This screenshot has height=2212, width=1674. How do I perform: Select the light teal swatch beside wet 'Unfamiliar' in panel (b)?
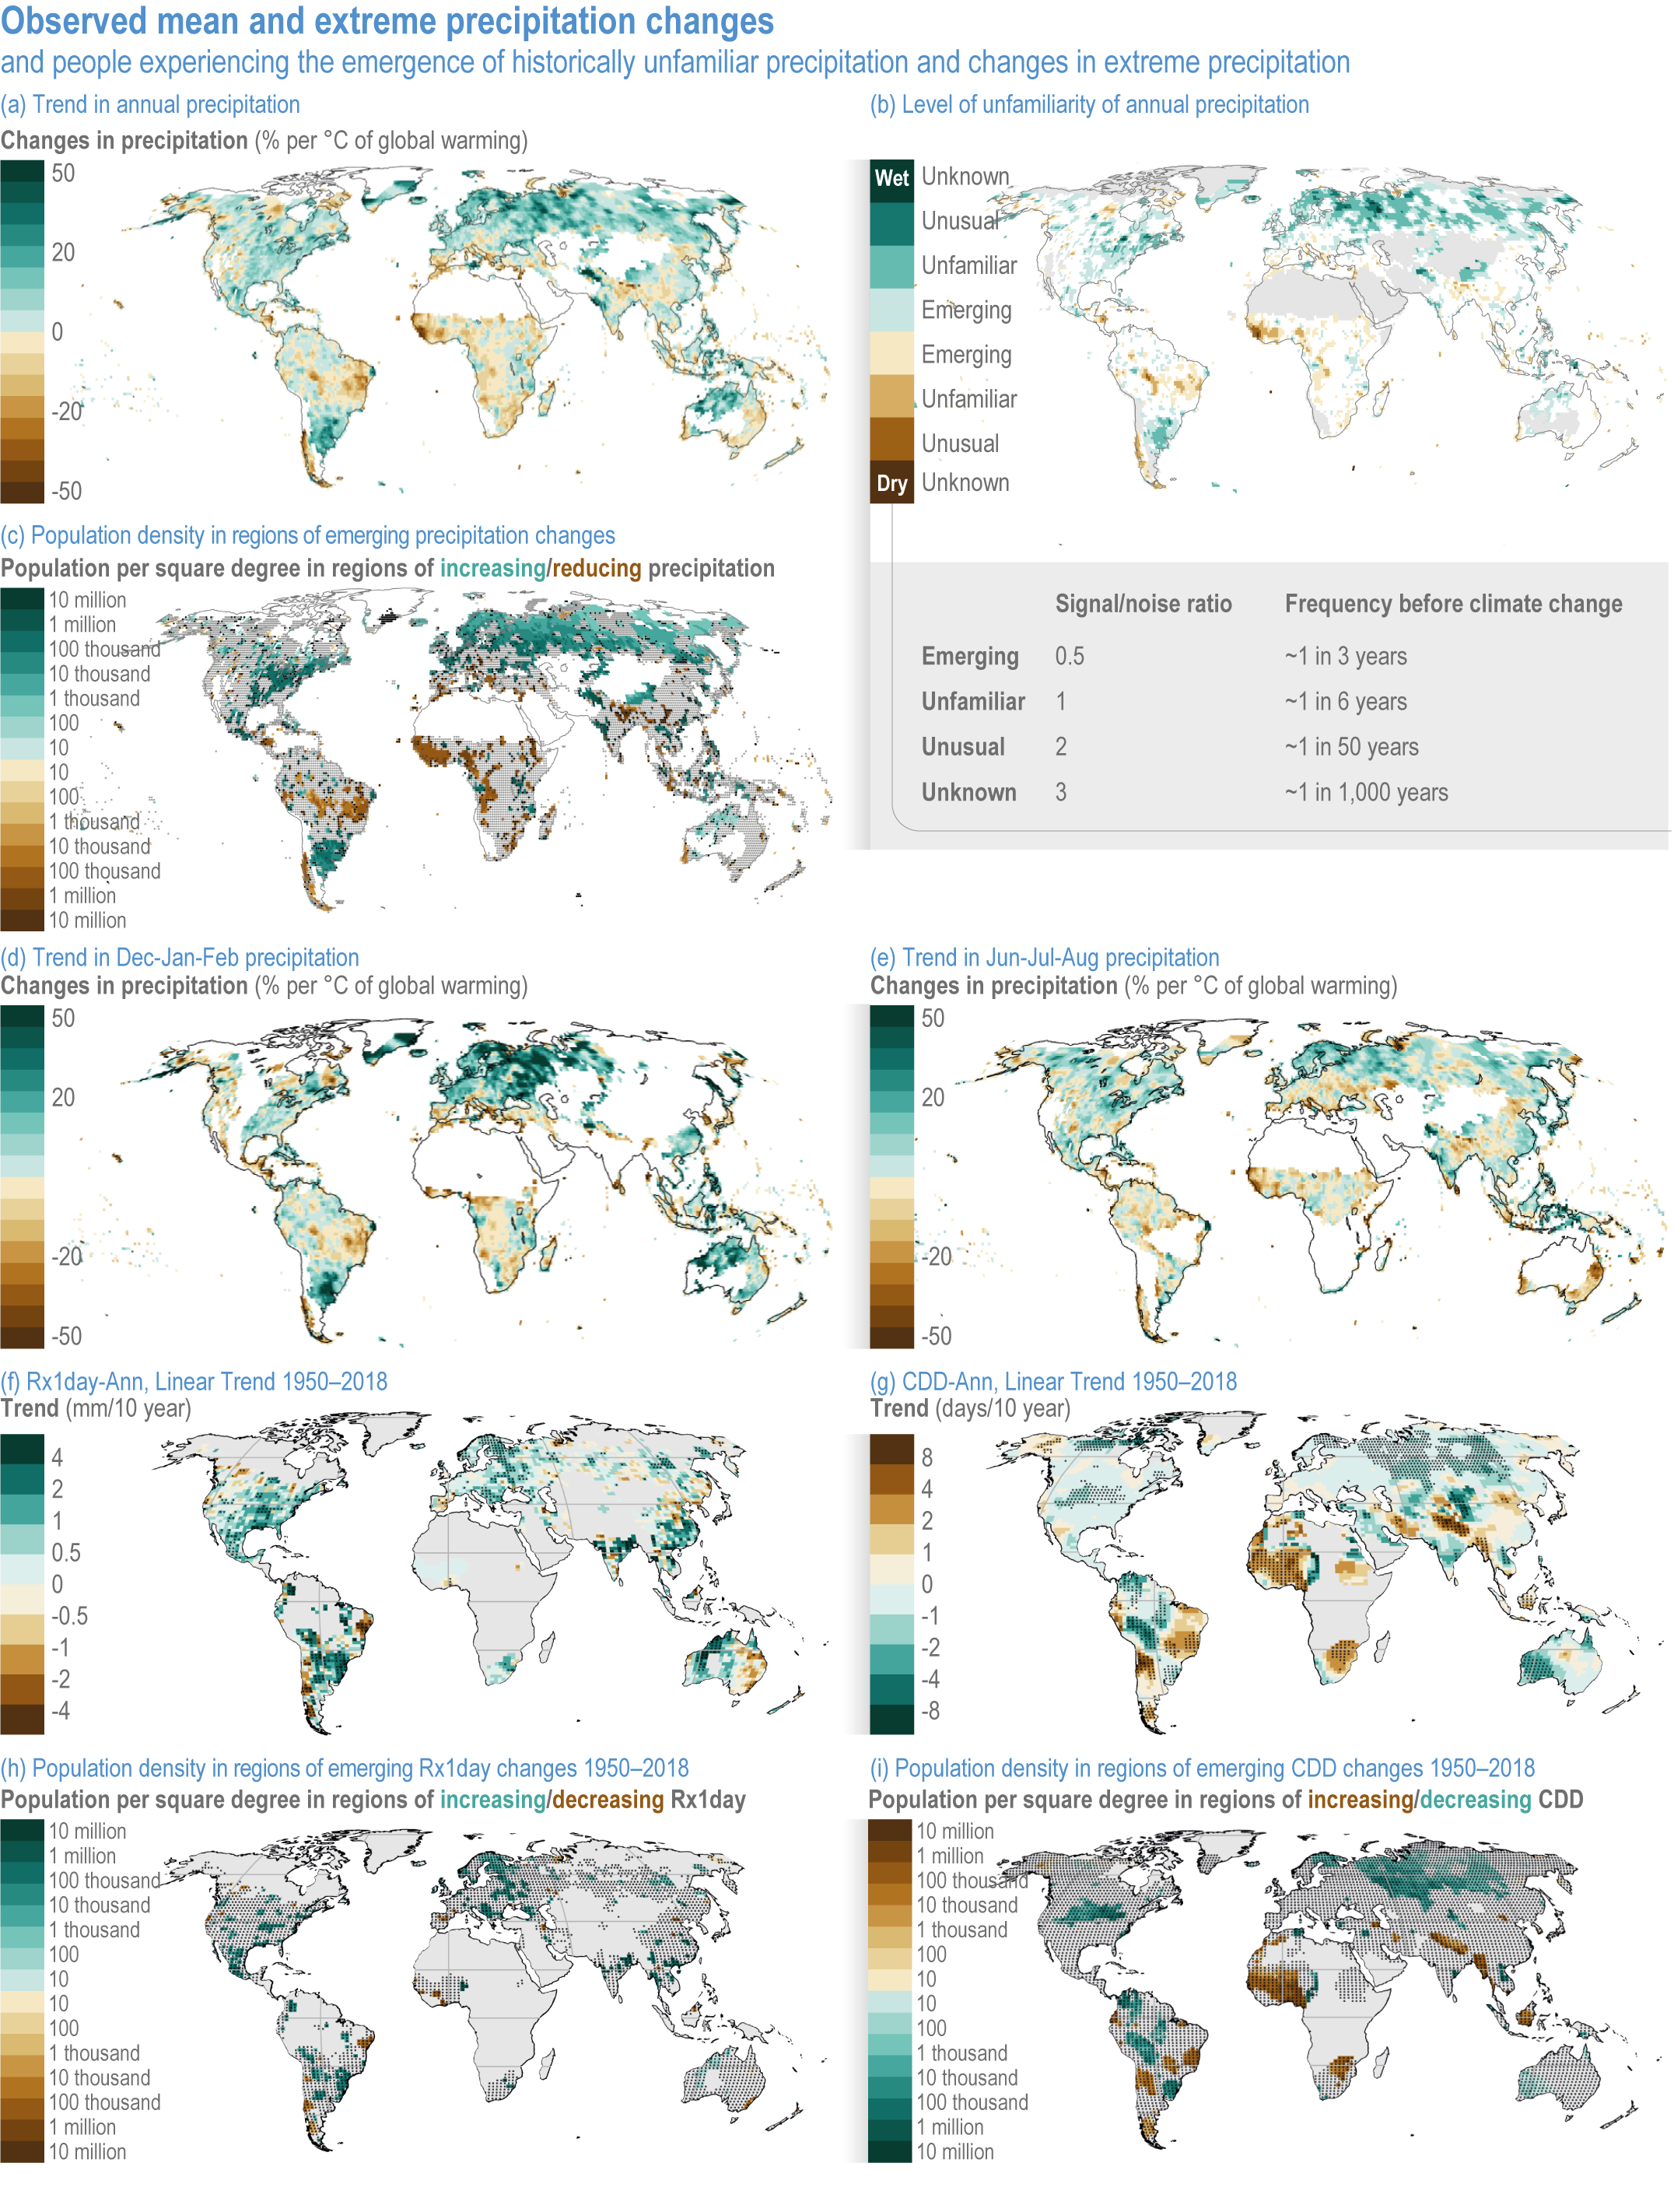pos(892,267)
